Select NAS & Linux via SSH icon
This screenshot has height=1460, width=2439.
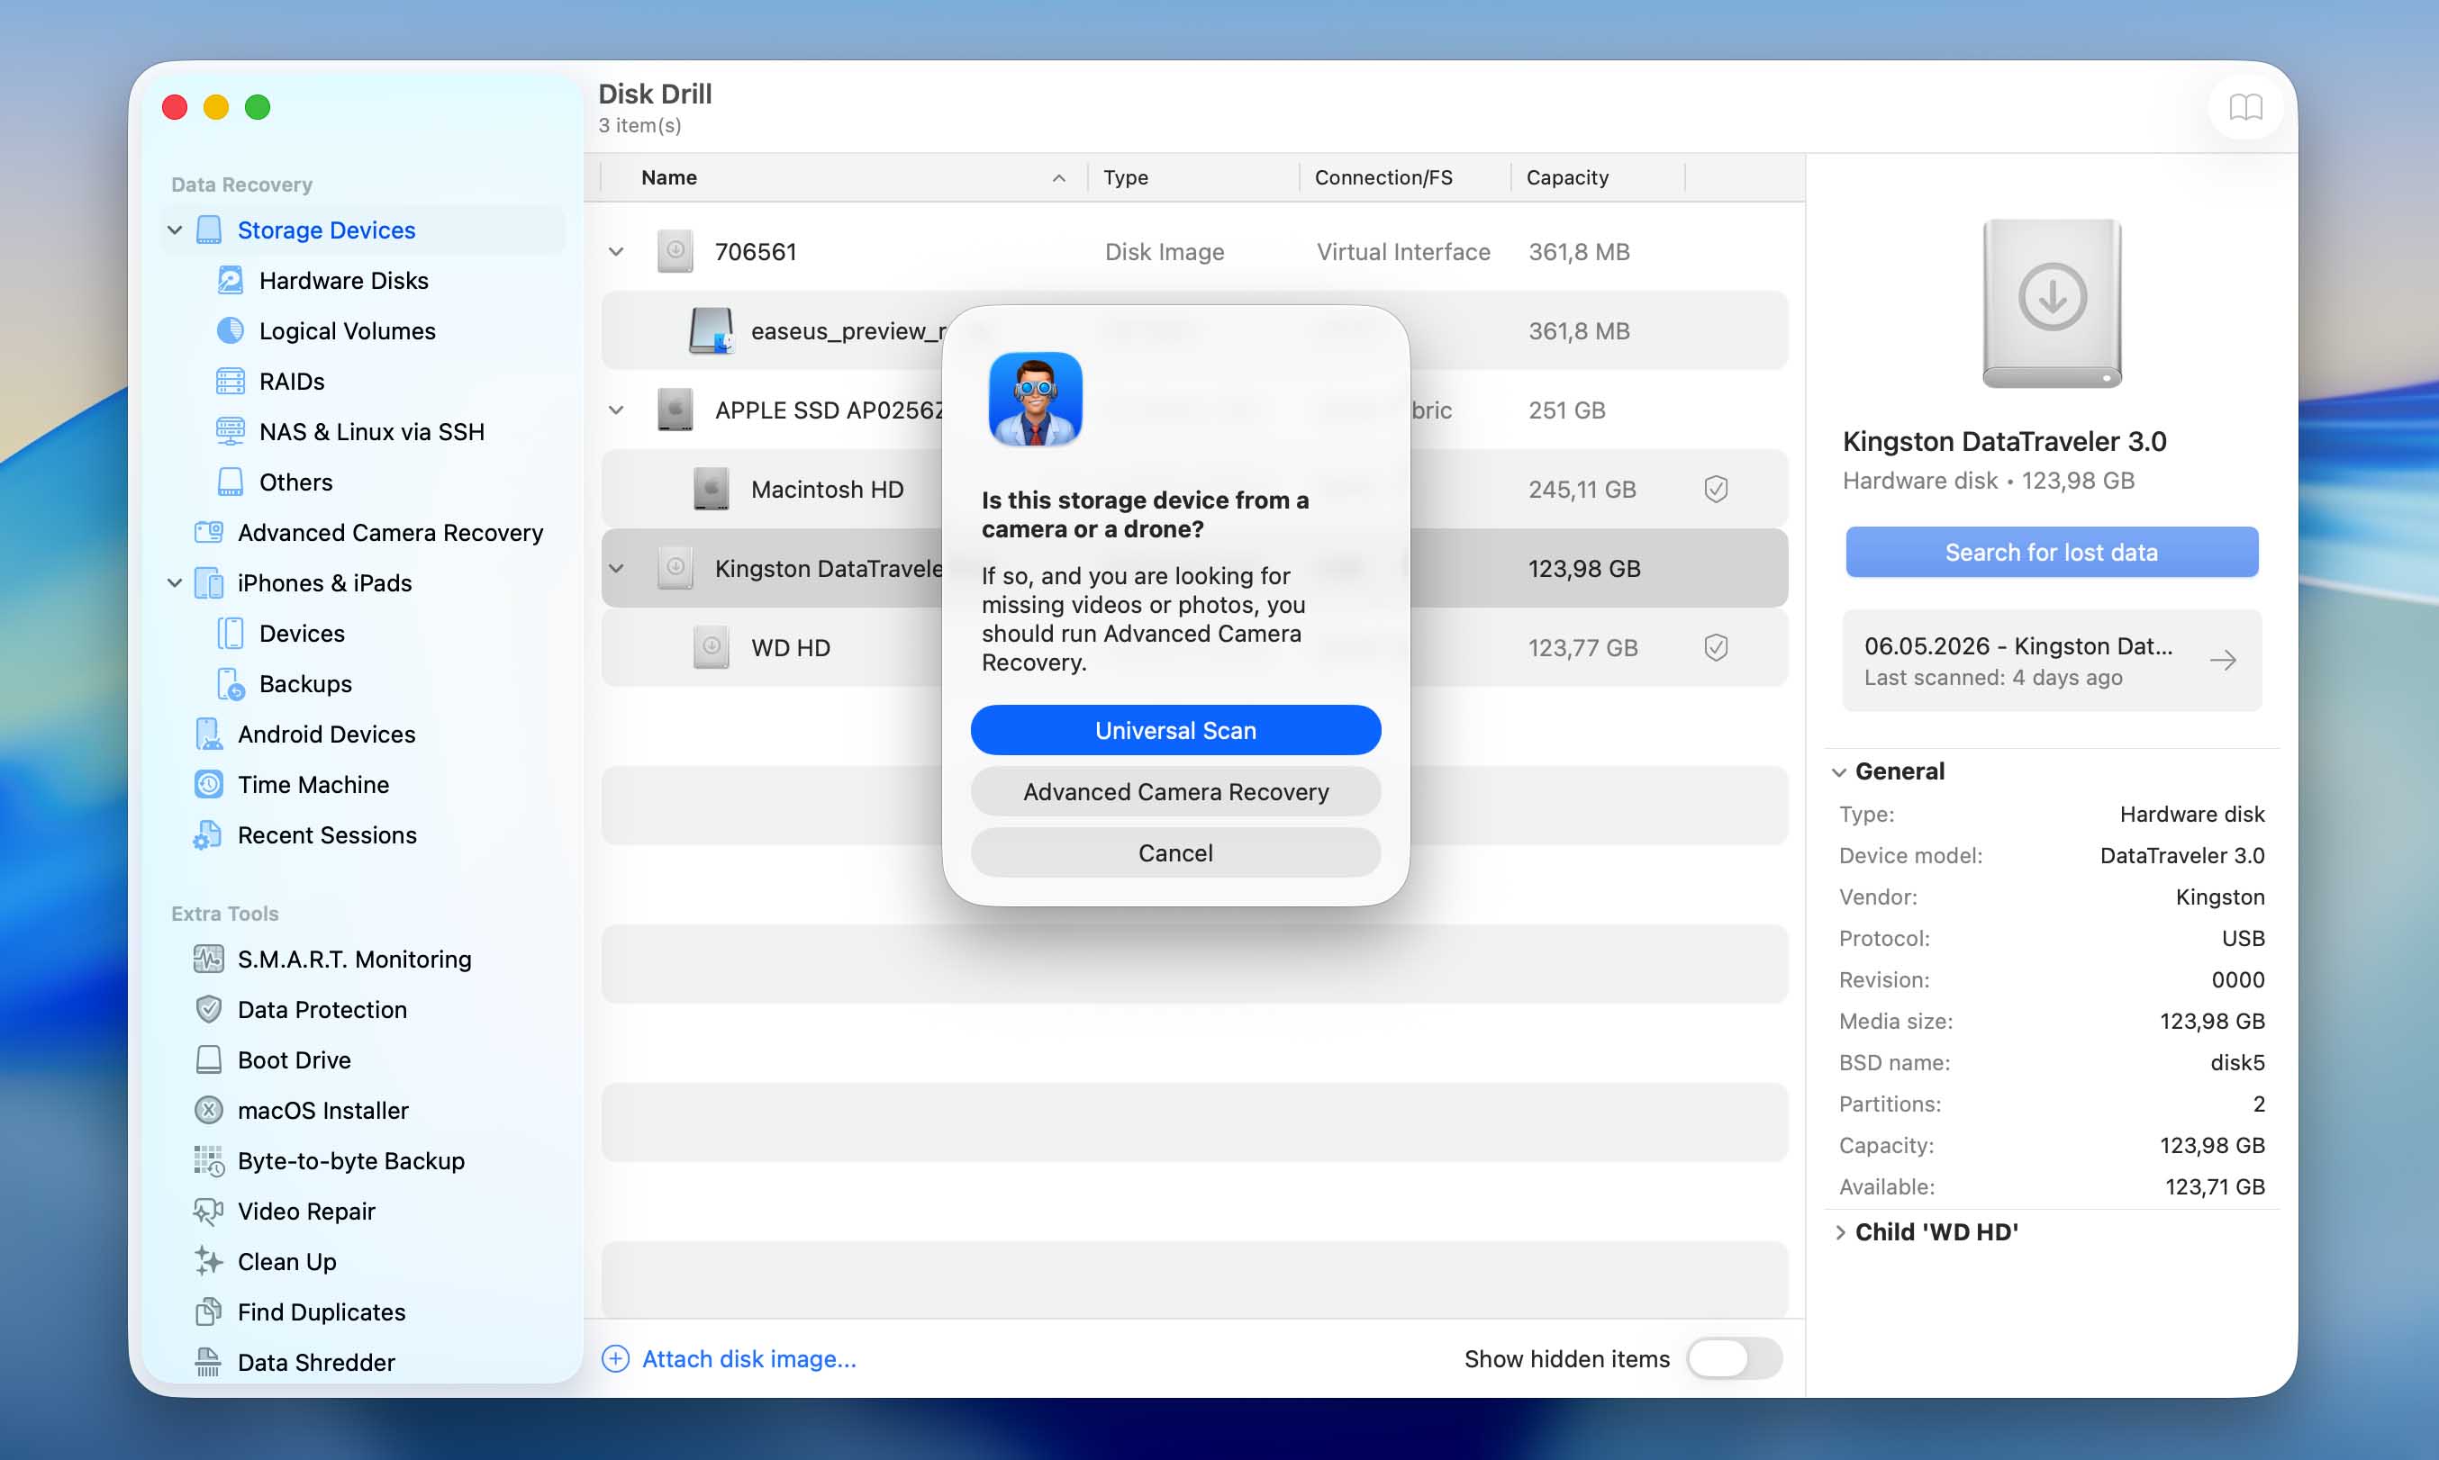click(231, 431)
